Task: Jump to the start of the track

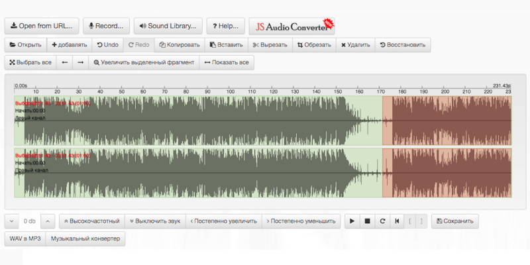Action: point(397,221)
